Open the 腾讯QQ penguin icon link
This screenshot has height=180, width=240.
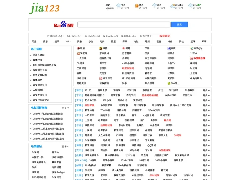coord(192,48)
